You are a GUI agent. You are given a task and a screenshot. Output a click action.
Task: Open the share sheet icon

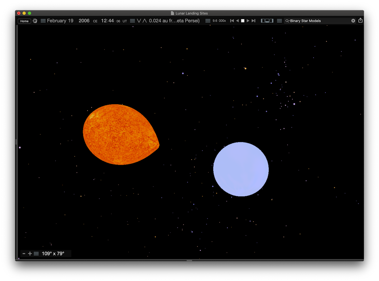pos(360,20)
